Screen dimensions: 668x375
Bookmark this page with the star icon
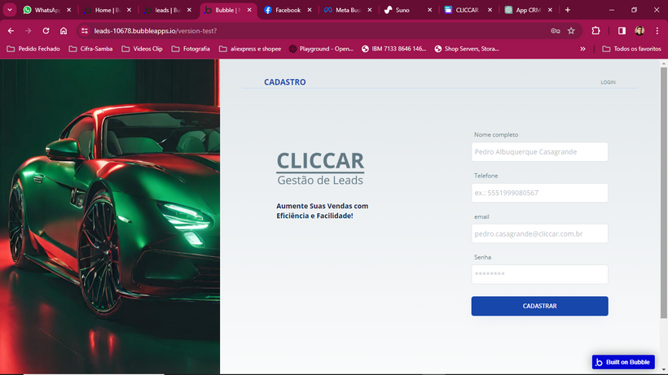point(571,31)
